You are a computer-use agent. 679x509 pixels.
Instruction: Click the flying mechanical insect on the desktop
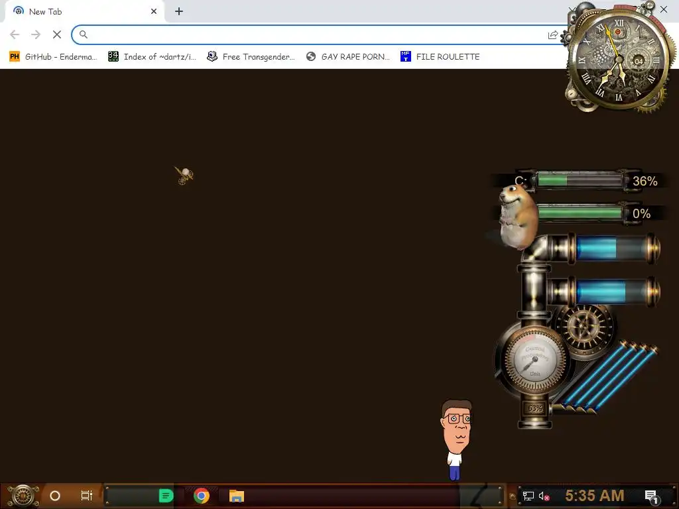[x=184, y=175]
